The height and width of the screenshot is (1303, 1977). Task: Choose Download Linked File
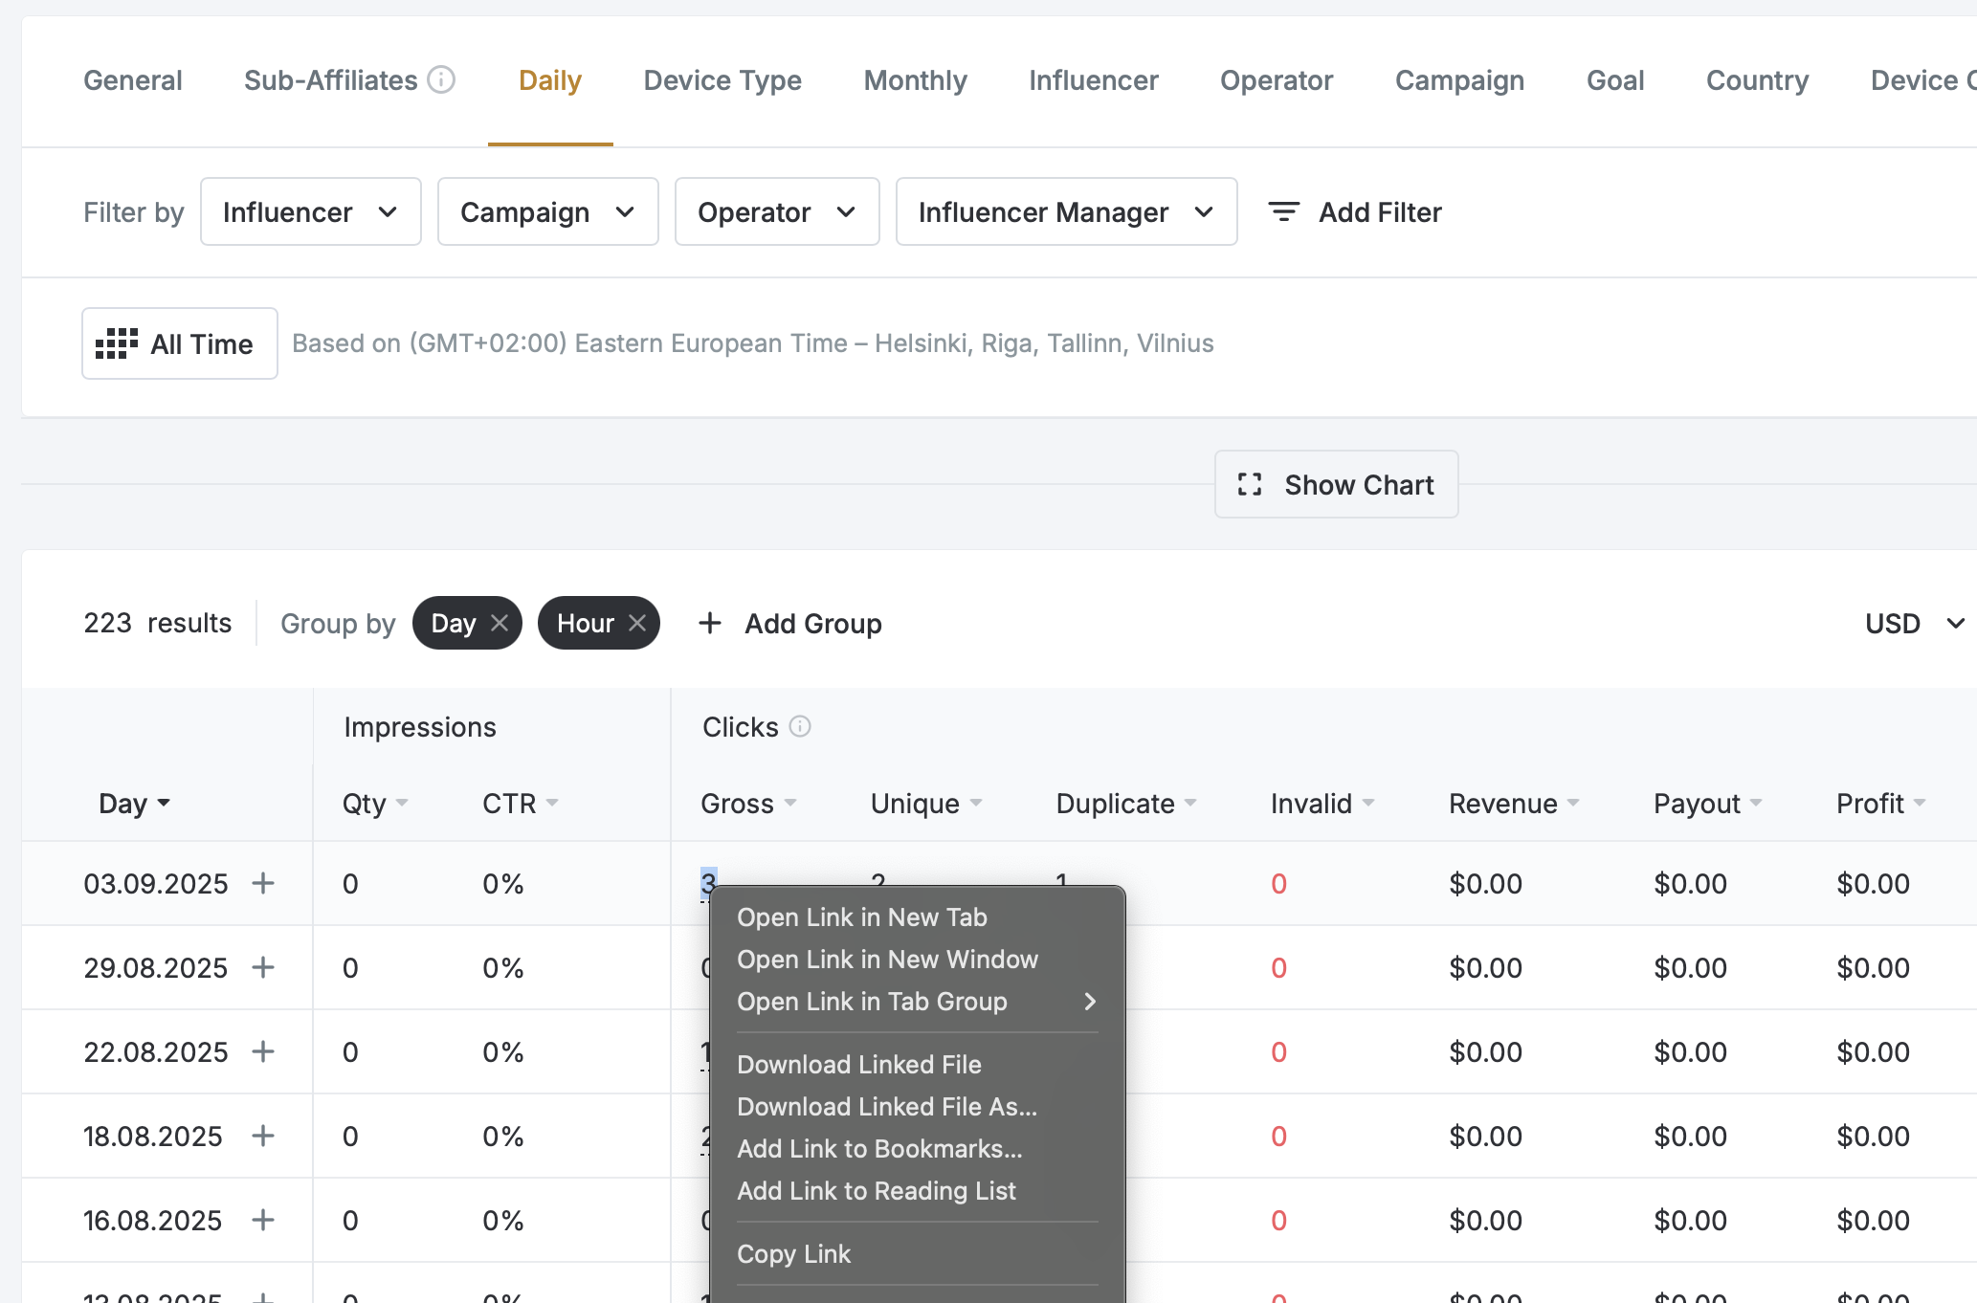tap(918, 1065)
